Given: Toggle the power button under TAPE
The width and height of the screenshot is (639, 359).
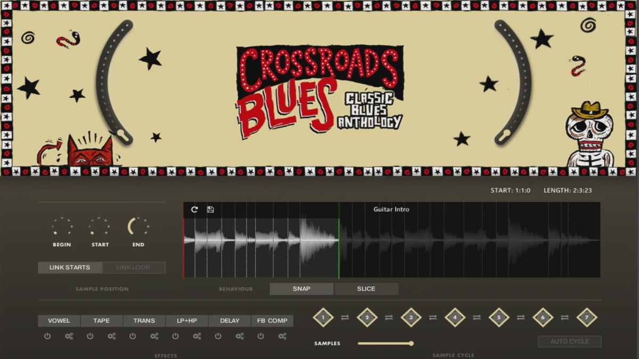Looking at the screenshot, I should (x=90, y=336).
